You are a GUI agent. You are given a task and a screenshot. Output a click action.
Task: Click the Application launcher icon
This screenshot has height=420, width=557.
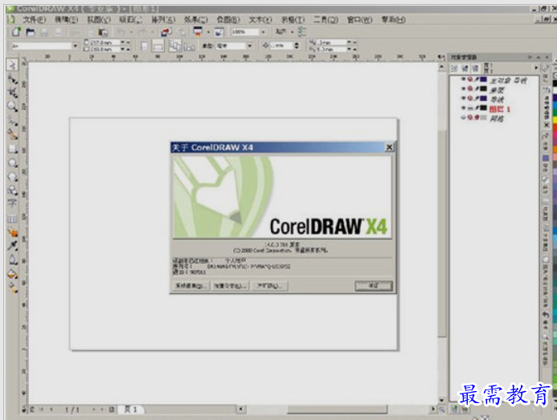tap(198, 32)
